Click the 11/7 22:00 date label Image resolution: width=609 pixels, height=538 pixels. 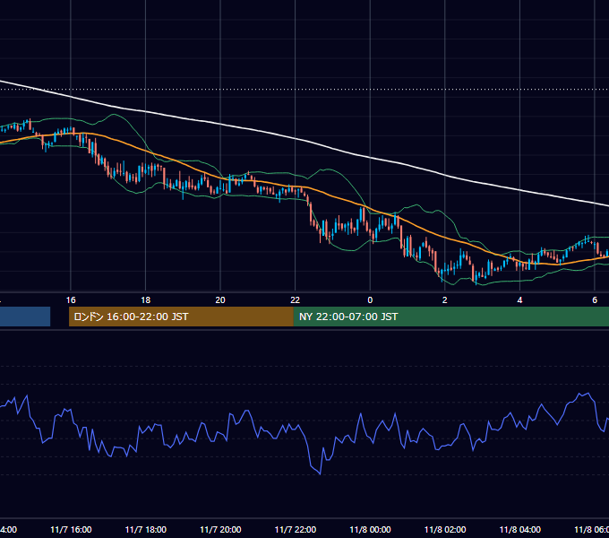296,529
